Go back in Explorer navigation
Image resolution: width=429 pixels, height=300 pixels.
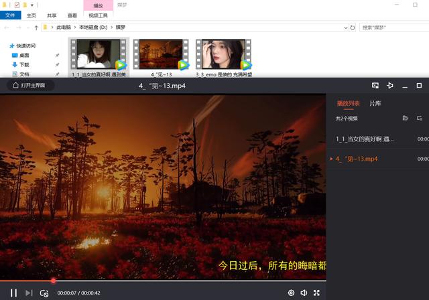pyautogui.click(x=7, y=27)
